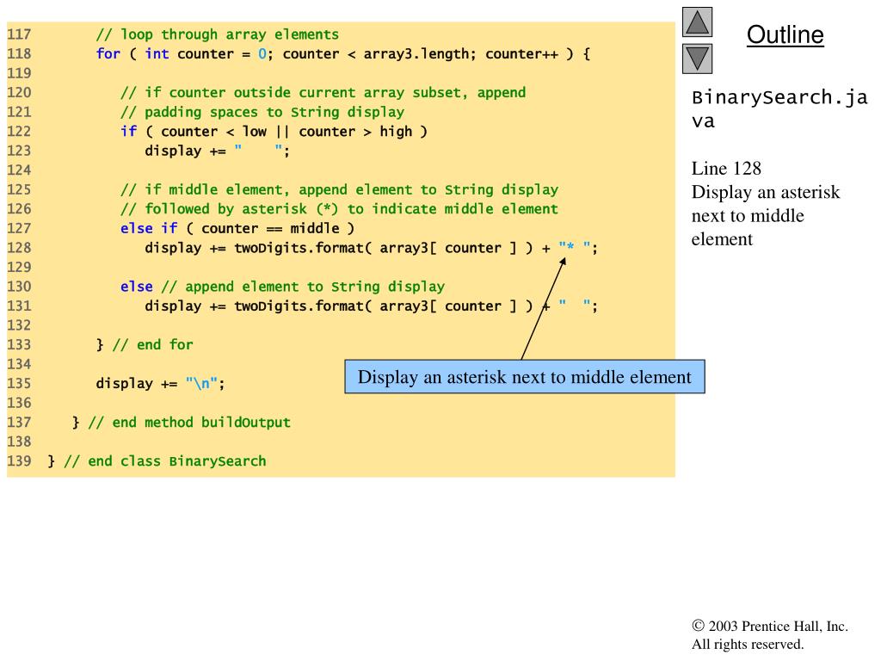Select line number 135
The width and height of the screenshot is (881, 661).
pos(19,383)
